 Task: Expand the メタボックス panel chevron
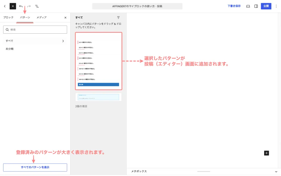276,172
